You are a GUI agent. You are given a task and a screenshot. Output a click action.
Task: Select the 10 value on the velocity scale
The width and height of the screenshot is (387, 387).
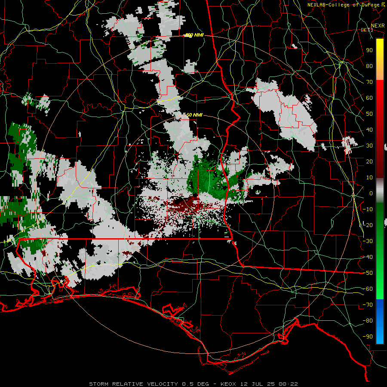click(x=369, y=178)
